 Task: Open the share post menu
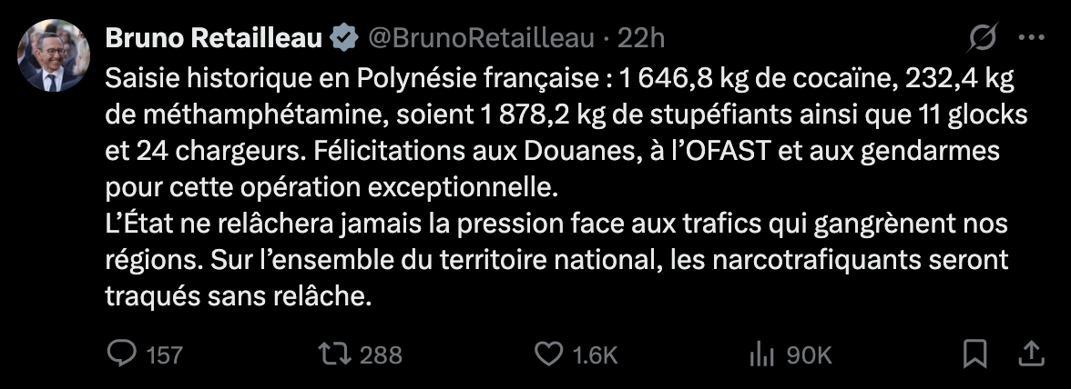pyautogui.click(x=1030, y=353)
